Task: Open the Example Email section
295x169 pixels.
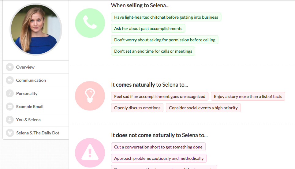Action: coord(30,107)
